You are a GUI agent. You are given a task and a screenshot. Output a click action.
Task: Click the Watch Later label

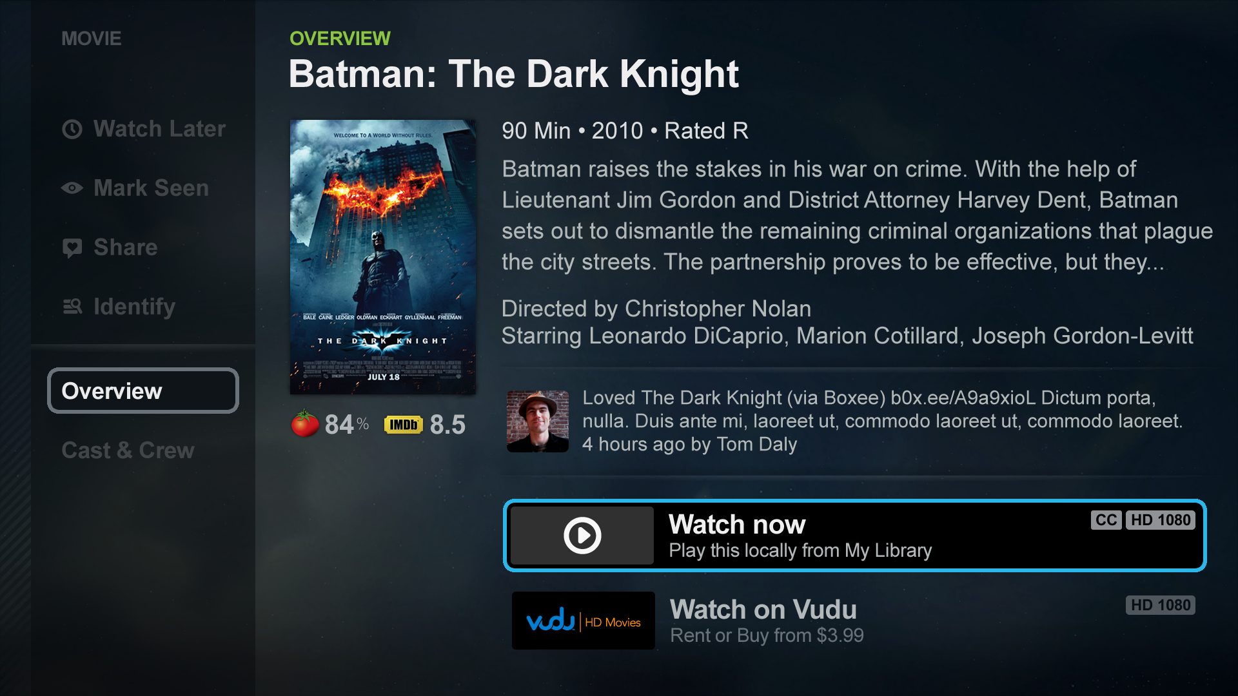[159, 129]
